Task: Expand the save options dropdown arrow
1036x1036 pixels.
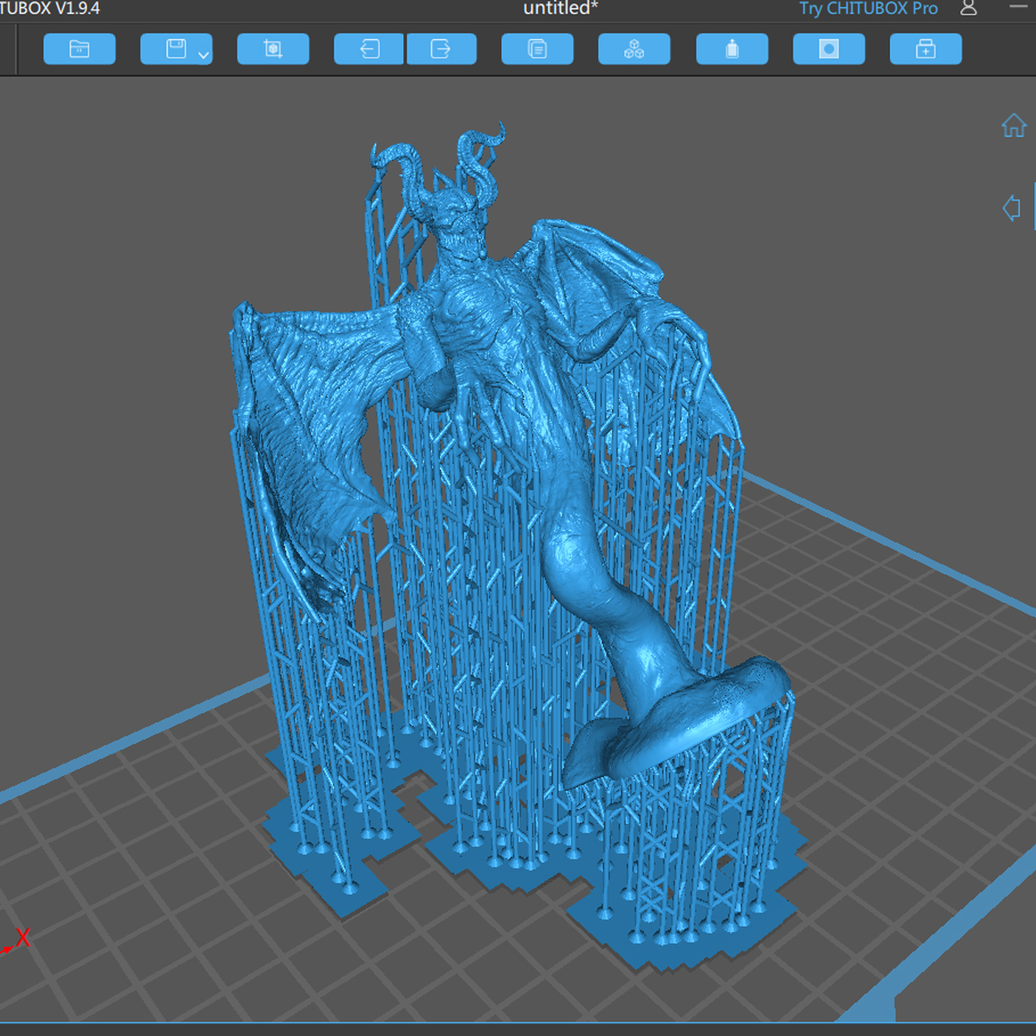Action: tap(204, 55)
